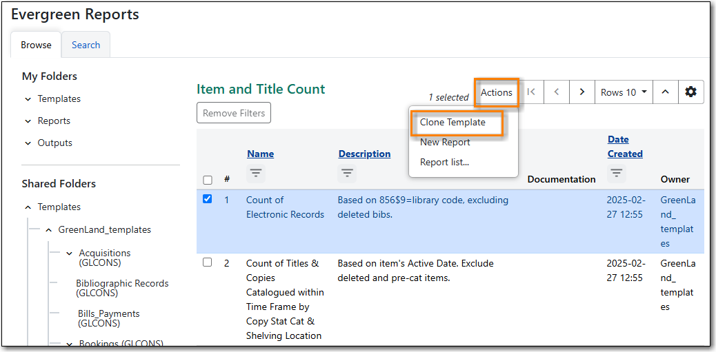716x352 pixels.
Task: Sort by the Name column header
Action: [x=260, y=154]
